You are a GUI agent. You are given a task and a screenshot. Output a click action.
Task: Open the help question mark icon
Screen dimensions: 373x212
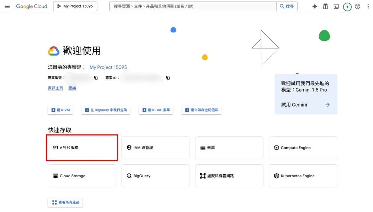coord(357,6)
